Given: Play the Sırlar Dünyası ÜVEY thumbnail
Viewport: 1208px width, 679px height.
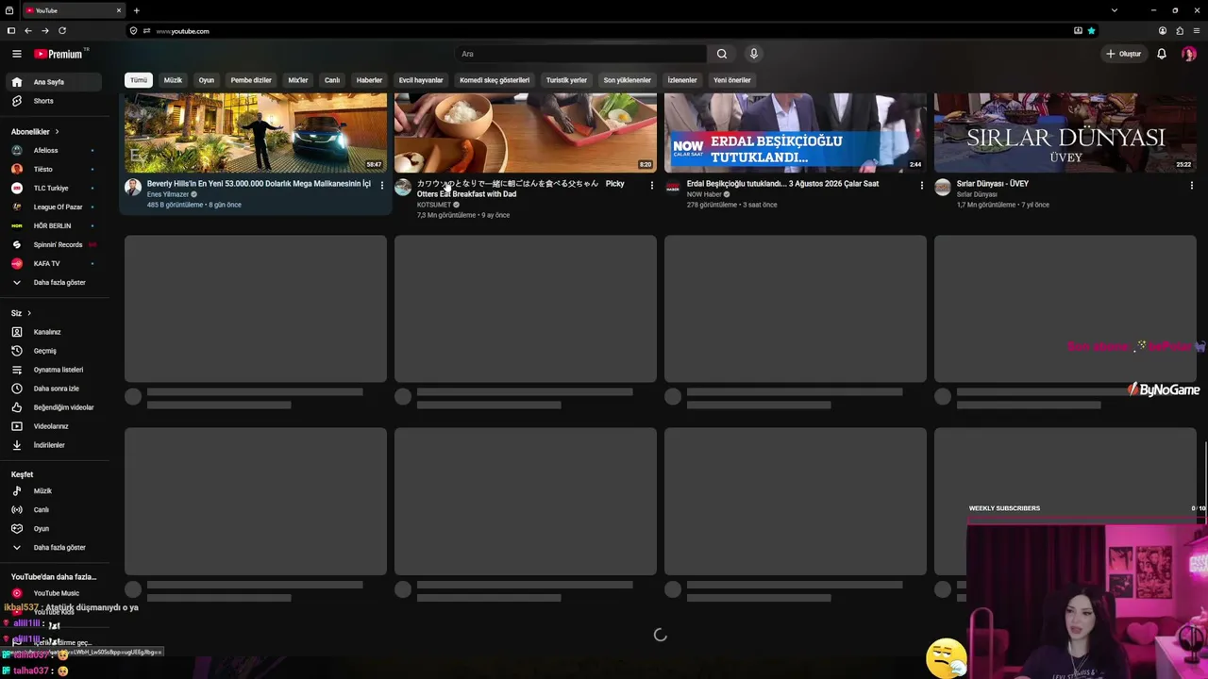Looking at the screenshot, I should 1065,132.
